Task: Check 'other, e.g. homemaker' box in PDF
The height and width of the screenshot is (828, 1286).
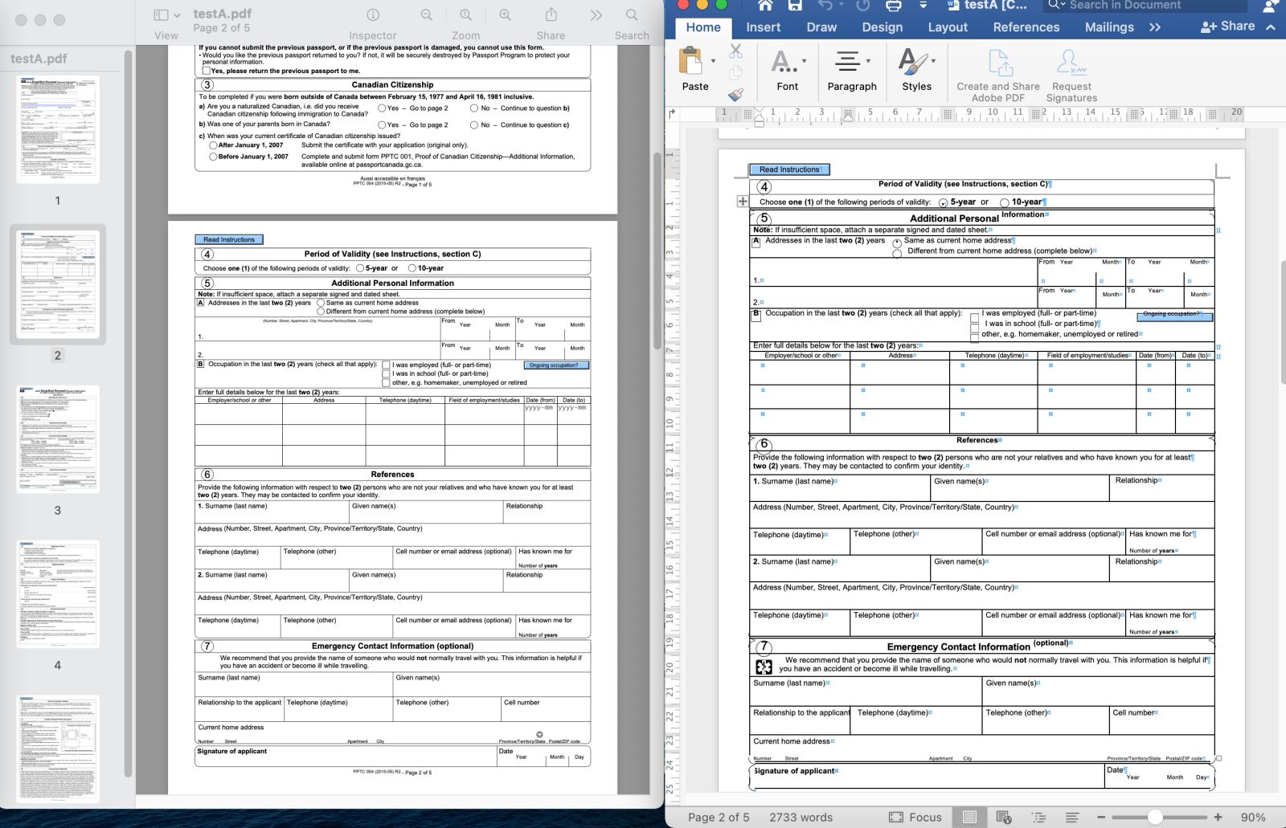Action: click(386, 382)
